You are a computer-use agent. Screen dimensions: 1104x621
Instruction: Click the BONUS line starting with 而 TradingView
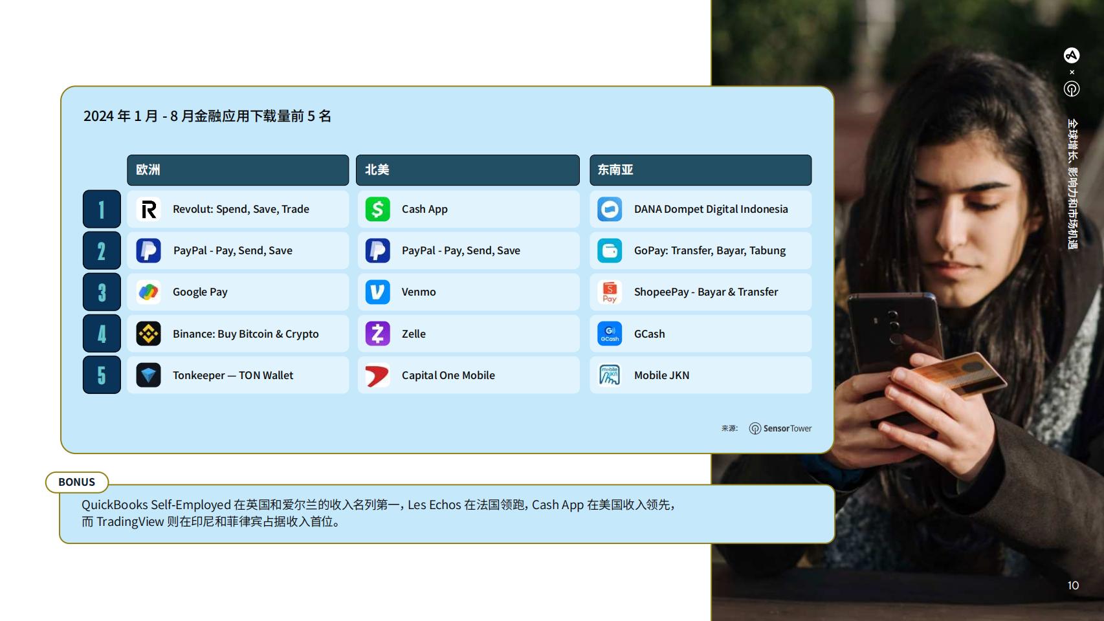tap(211, 521)
